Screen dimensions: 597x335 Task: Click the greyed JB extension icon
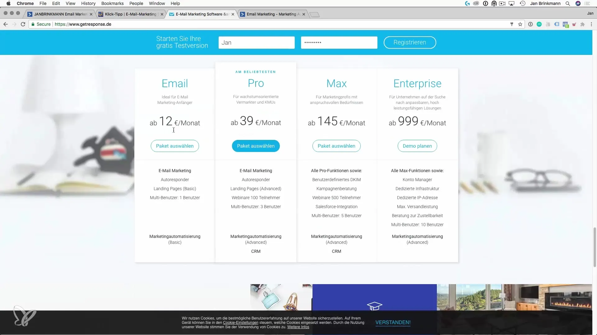point(548,24)
